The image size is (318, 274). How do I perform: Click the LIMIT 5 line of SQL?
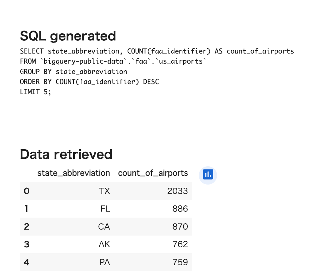(x=35, y=92)
